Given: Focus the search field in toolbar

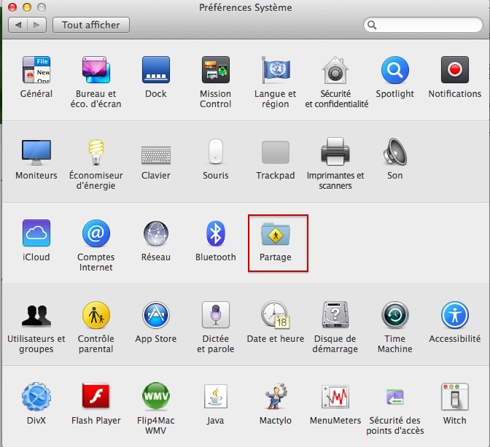Looking at the screenshot, I should point(423,25).
